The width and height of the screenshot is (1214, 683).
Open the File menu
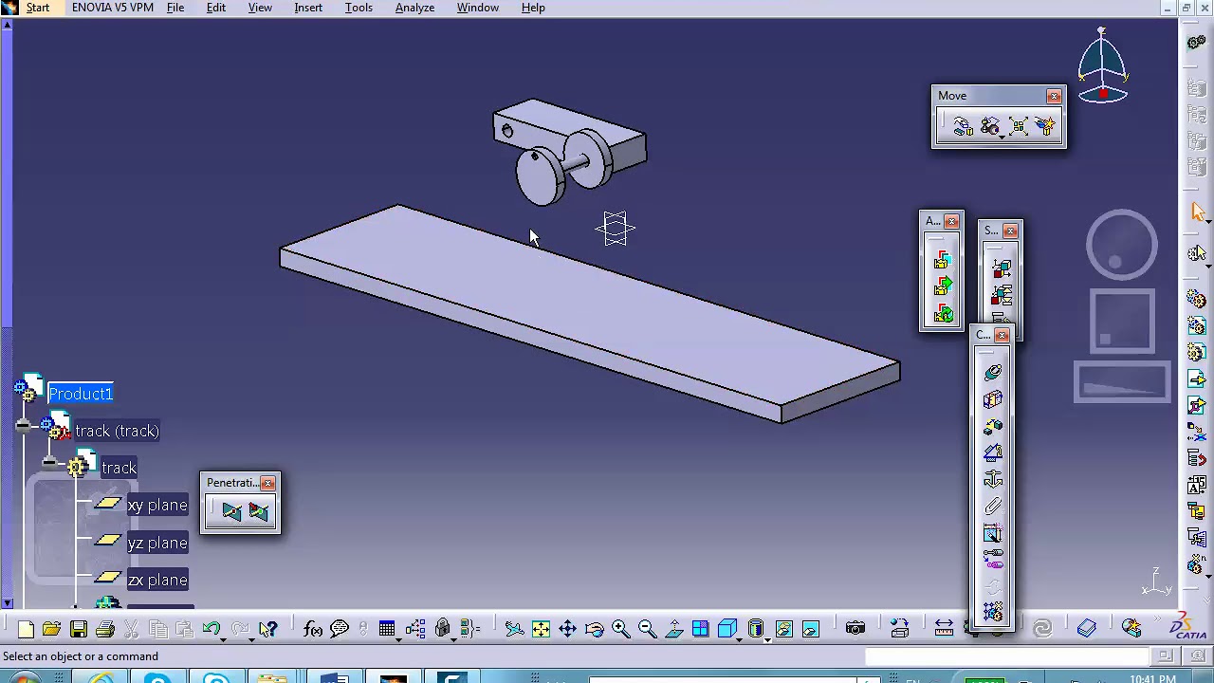click(x=175, y=8)
